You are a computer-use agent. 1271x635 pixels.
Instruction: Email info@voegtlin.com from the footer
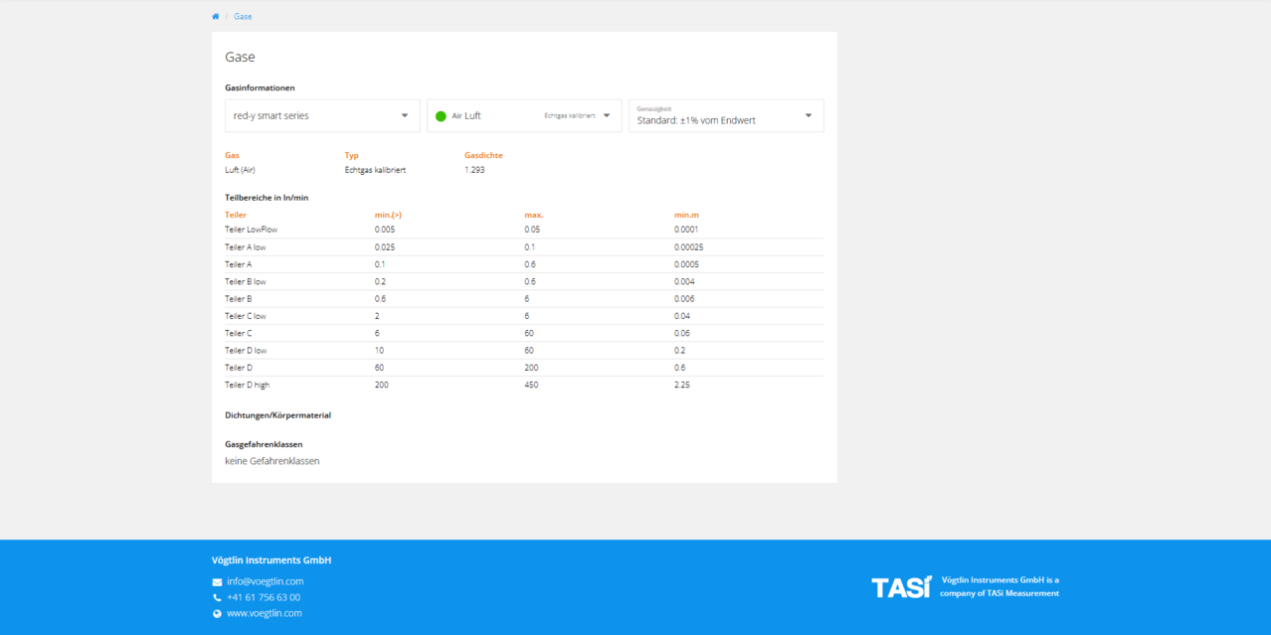point(265,581)
